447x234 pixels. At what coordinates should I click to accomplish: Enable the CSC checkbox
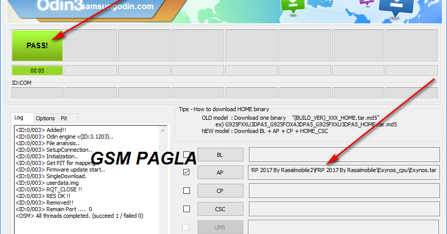click(x=186, y=209)
